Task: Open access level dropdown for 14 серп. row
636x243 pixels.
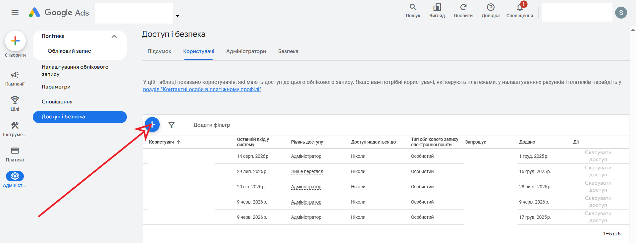Action: [306, 156]
